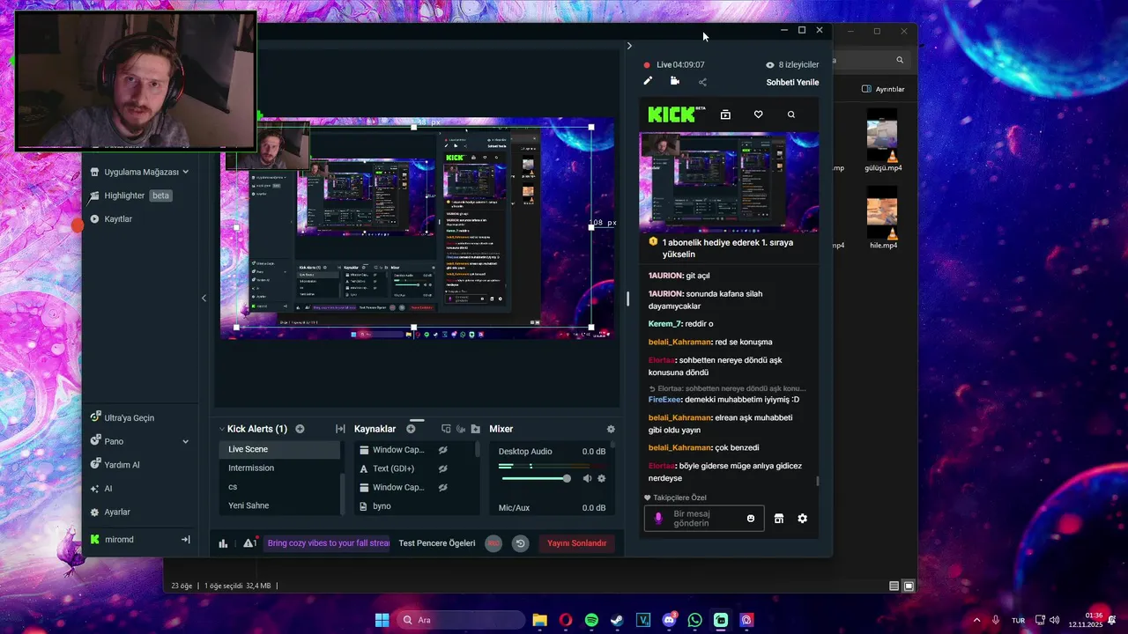End stream with Yayını Sonlandır
Image resolution: width=1128 pixels, height=634 pixels.
577,543
